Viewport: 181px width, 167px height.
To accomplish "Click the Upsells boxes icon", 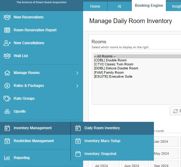I will click(x=7, y=111).
